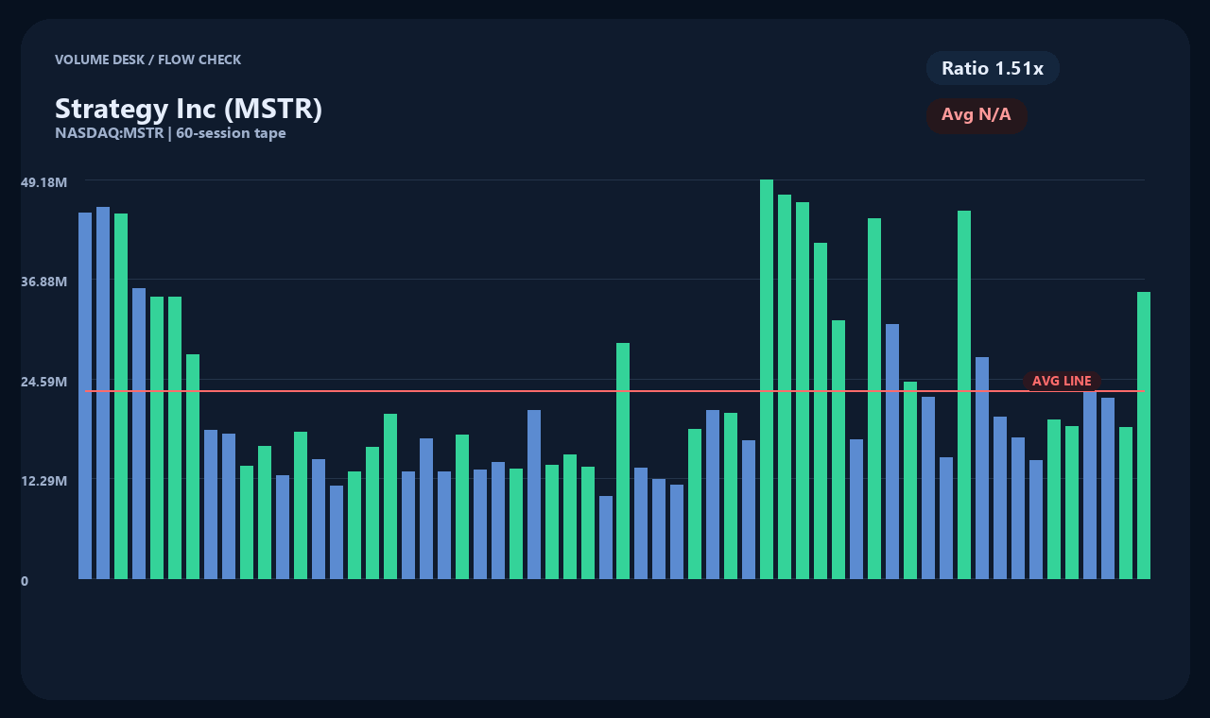Click the Avg N/A badge
Image resolution: width=1210 pixels, height=718 pixels.
click(977, 115)
